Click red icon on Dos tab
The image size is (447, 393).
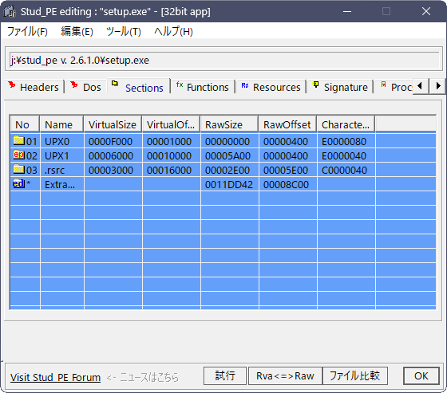pos(73,84)
